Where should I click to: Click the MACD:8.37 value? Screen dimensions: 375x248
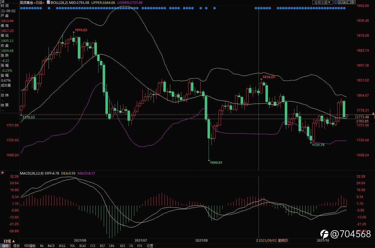[86, 173]
